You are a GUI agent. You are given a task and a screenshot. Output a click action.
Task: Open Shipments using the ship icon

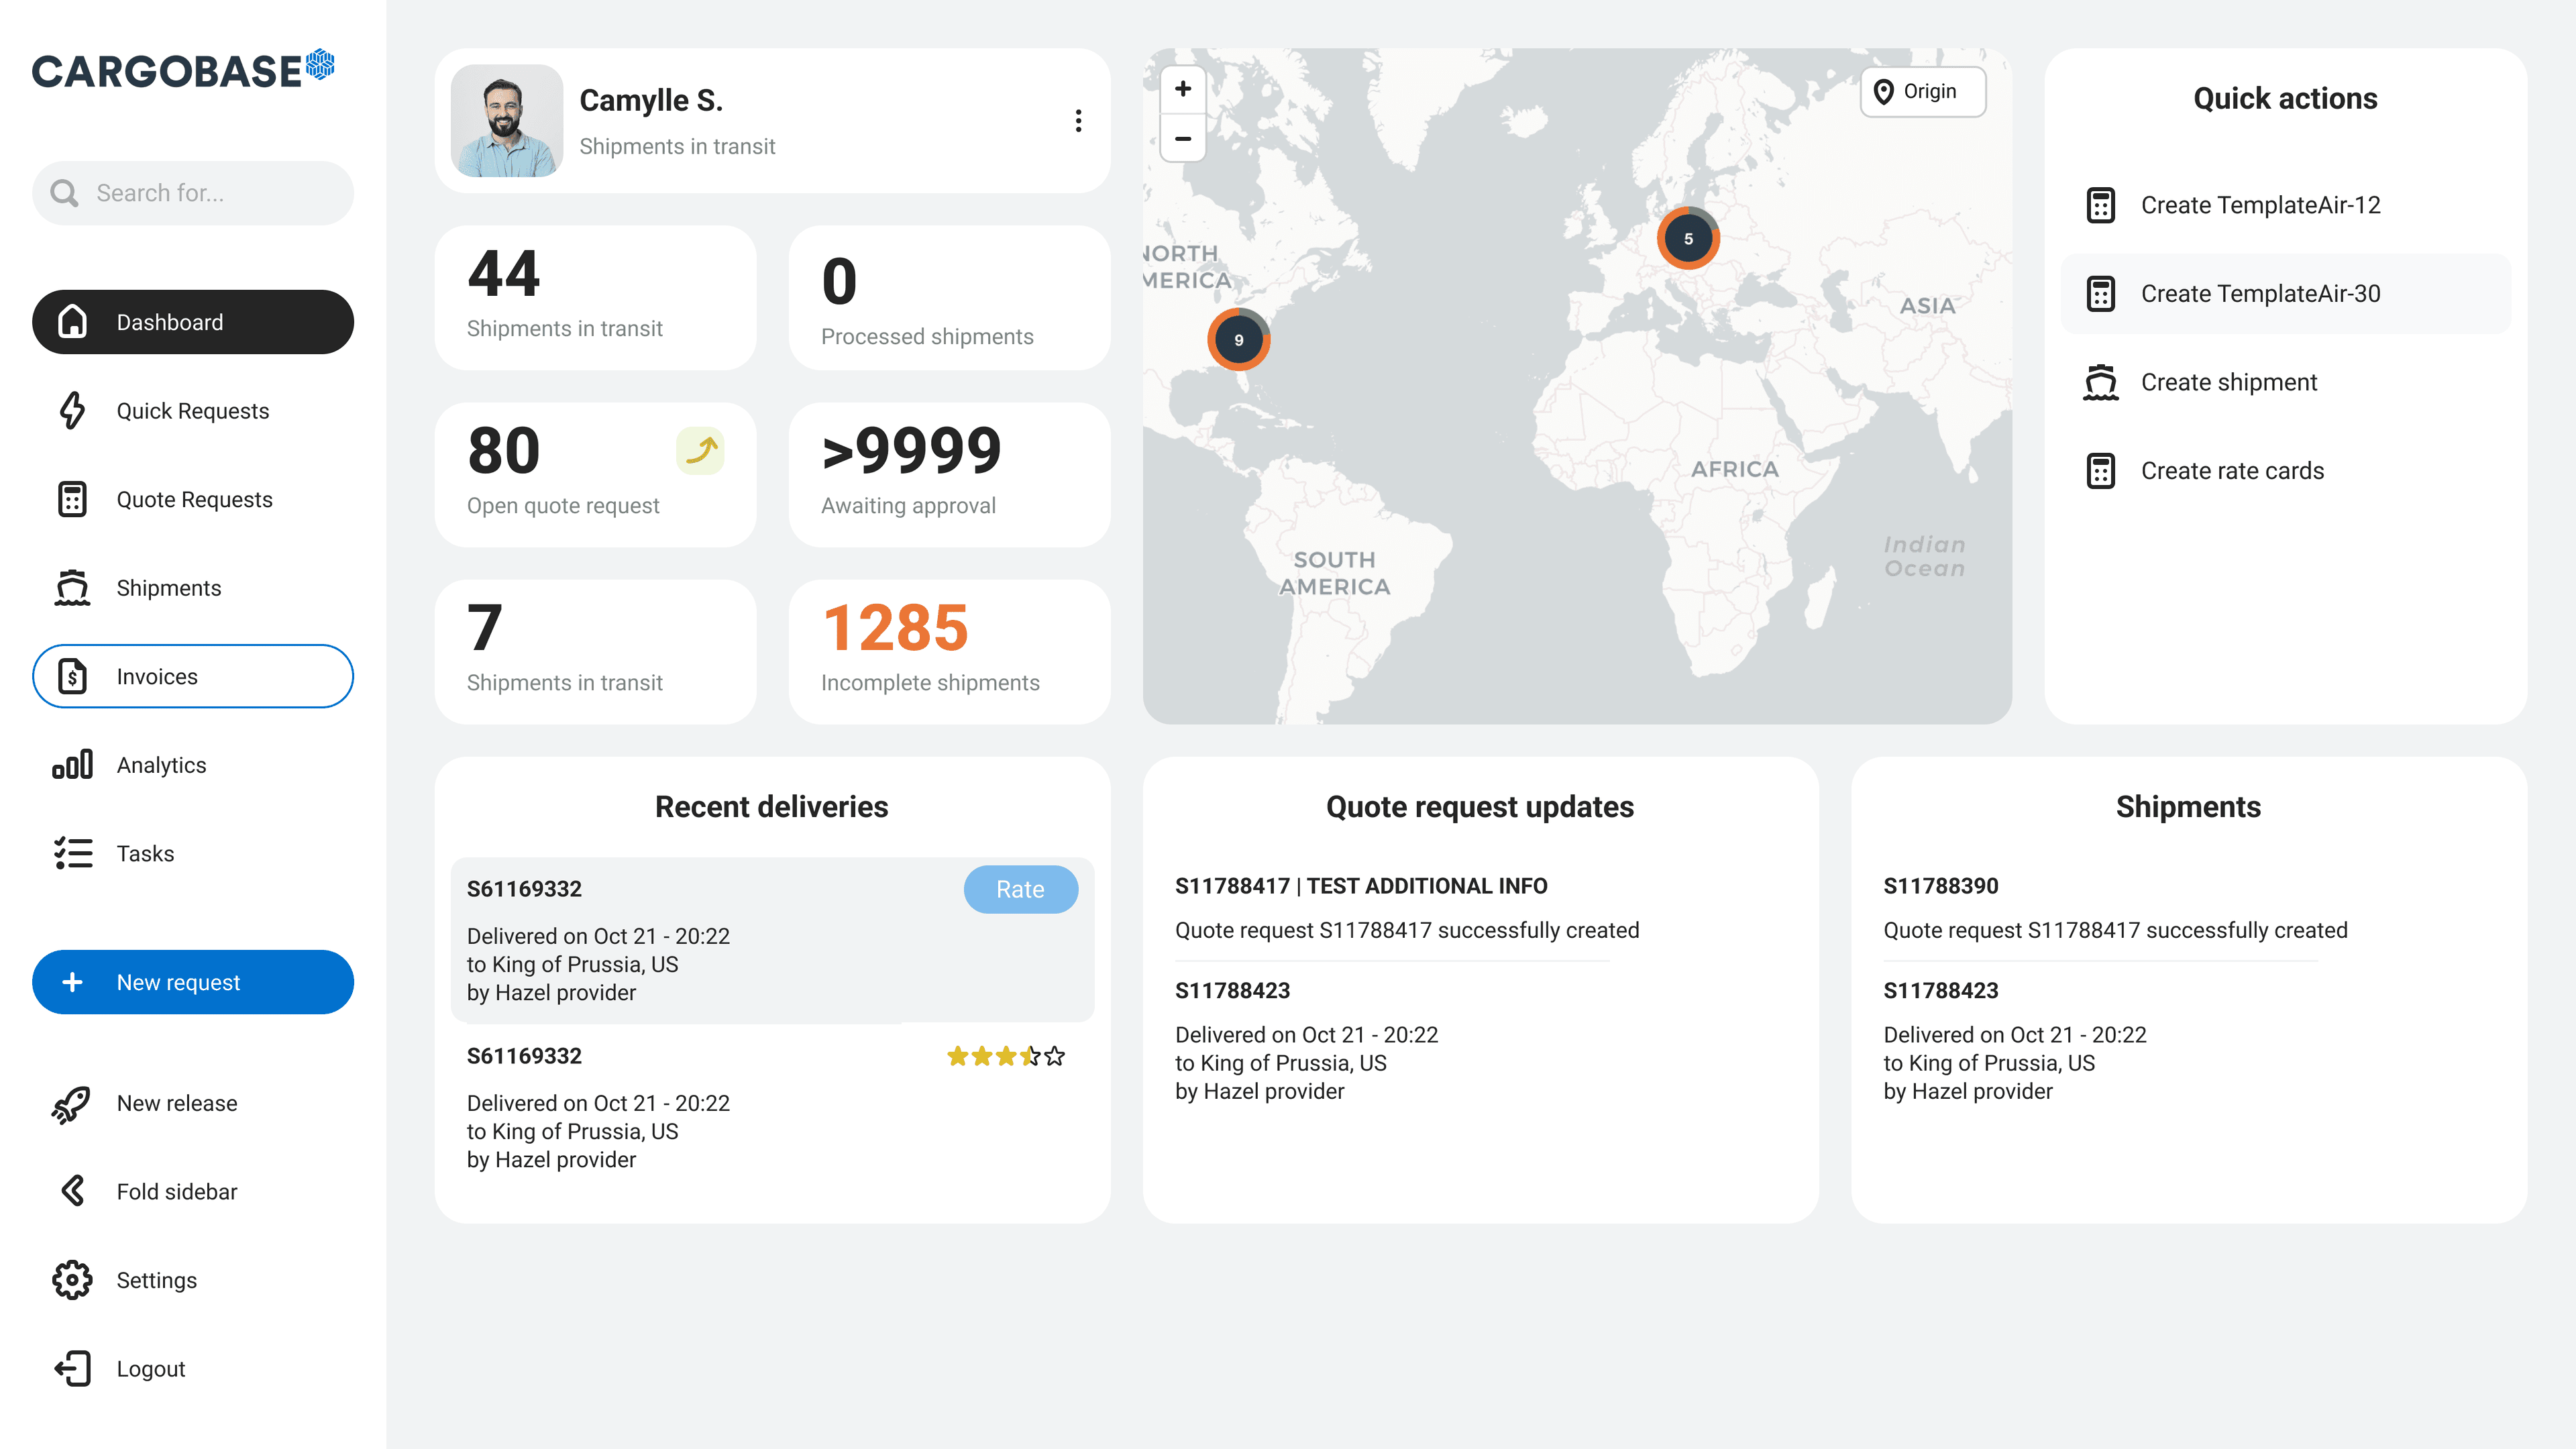pos(71,587)
